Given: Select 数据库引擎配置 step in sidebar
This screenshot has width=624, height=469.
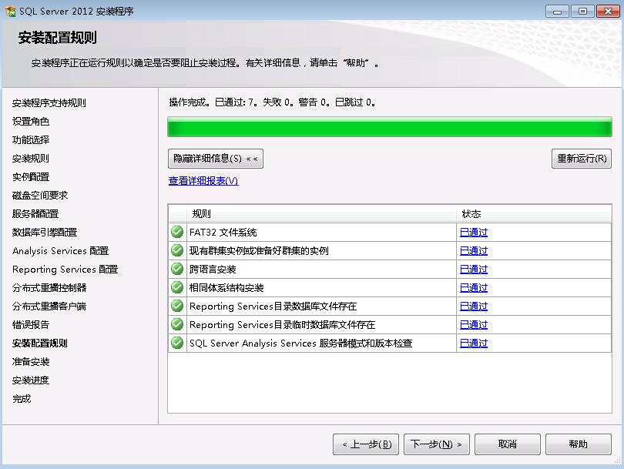Looking at the screenshot, I should [x=45, y=233].
